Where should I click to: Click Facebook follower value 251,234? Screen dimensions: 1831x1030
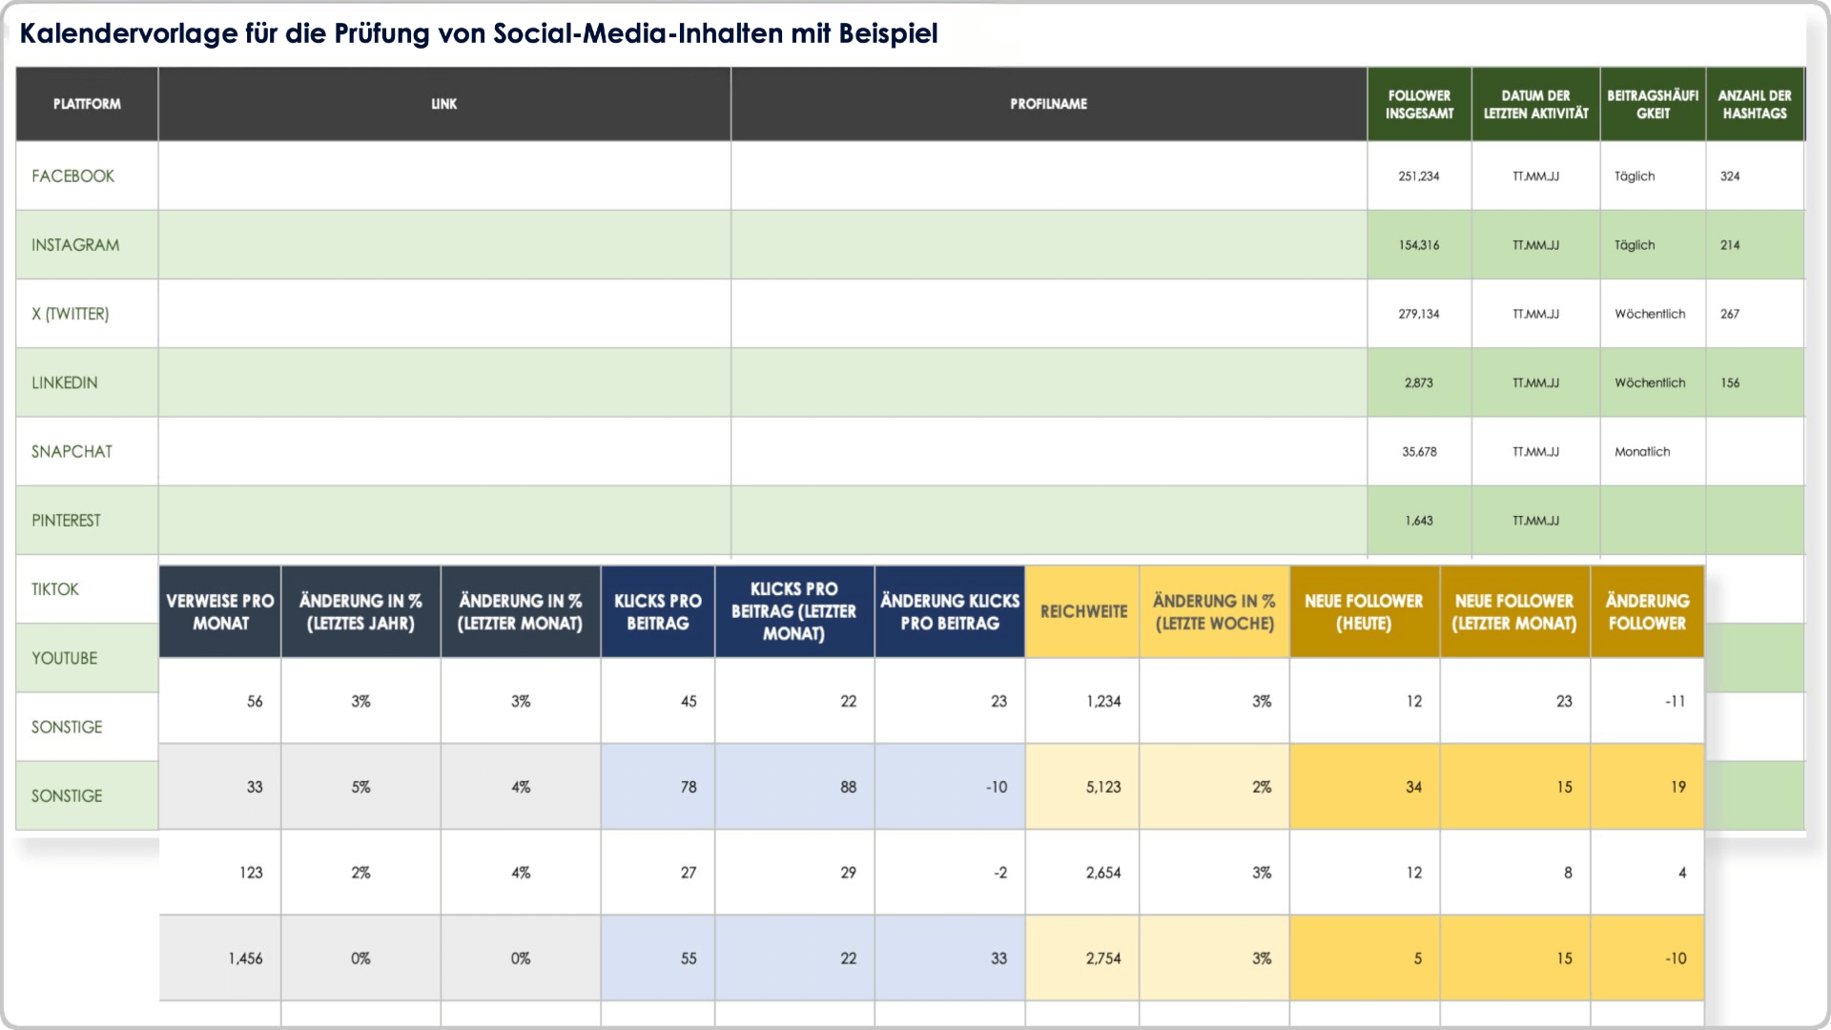[1419, 175]
